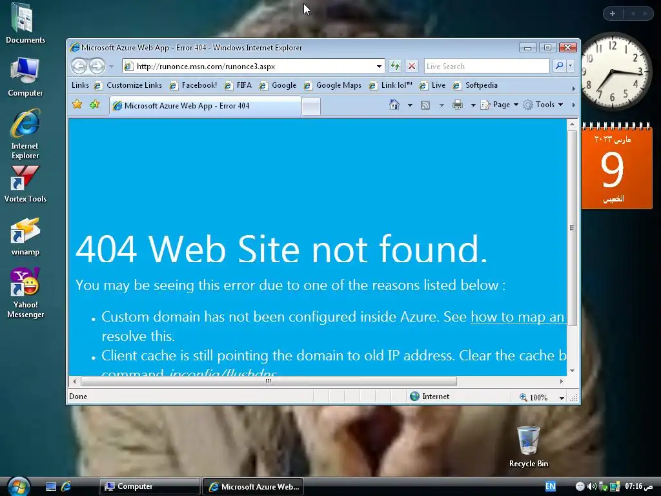Click the Internet security zone indicator

tap(430, 397)
